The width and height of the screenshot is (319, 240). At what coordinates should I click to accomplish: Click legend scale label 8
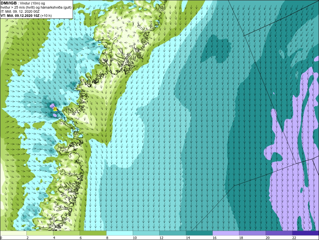pos(107,238)
